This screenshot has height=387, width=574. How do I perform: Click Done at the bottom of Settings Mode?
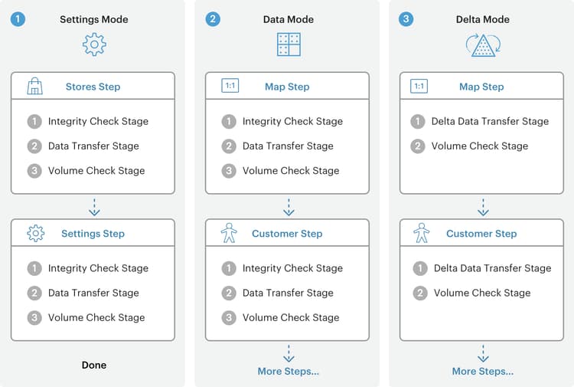pos(94,365)
